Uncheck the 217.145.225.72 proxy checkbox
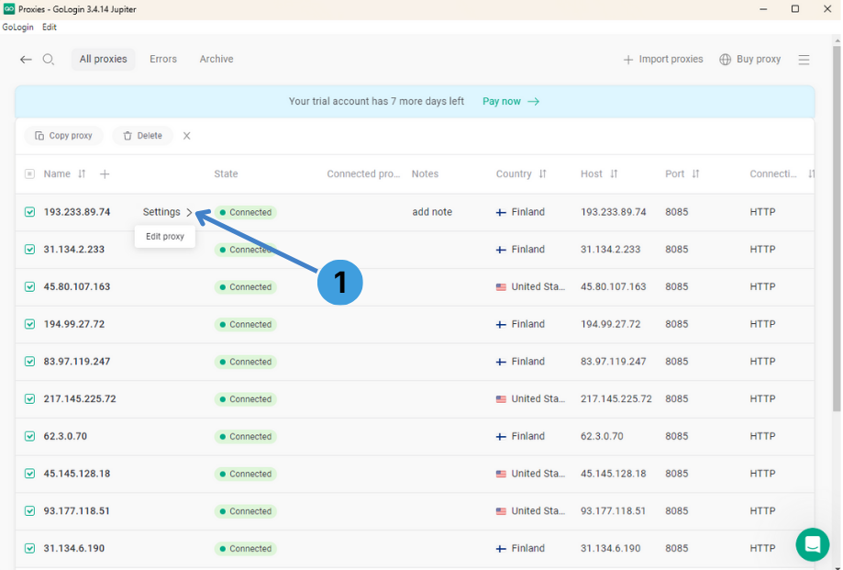The image size is (843, 570). 29,399
